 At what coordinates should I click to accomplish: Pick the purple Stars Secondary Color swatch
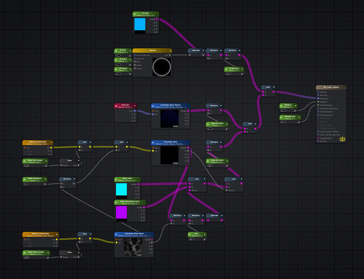pos(122,212)
